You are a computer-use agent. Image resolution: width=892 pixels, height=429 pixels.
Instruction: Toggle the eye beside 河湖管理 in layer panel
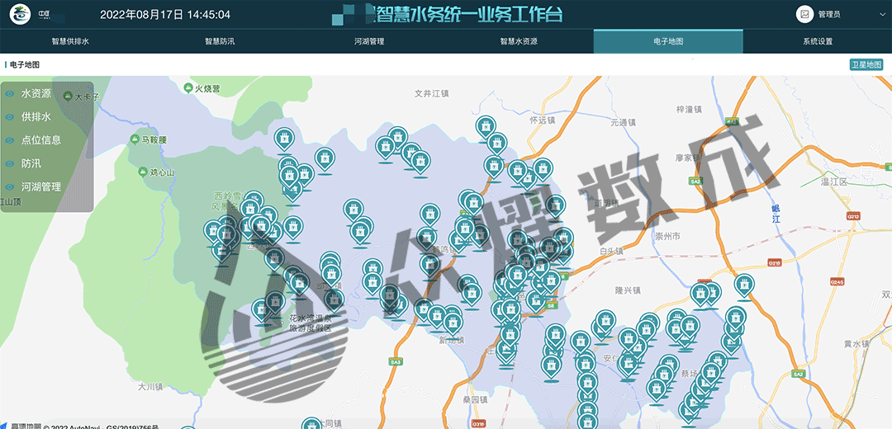[x=10, y=186]
